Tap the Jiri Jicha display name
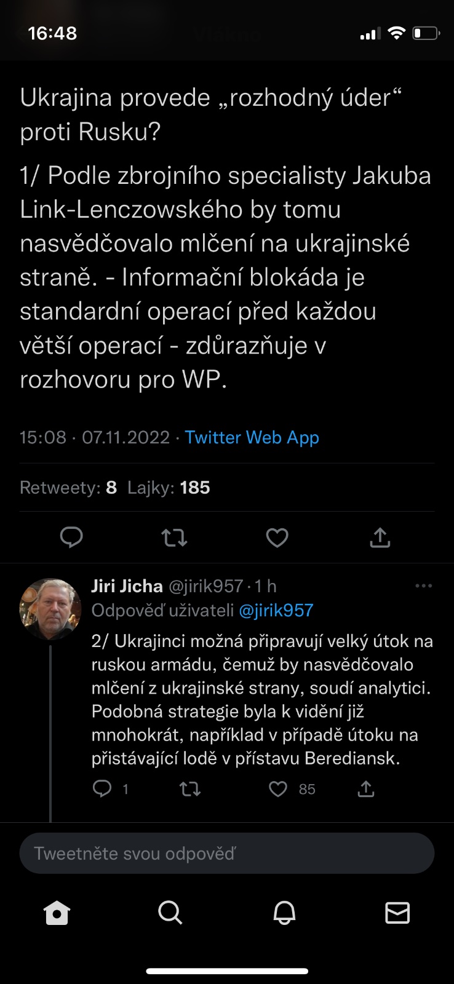Viewport: 454px width, 984px height. coord(127,586)
